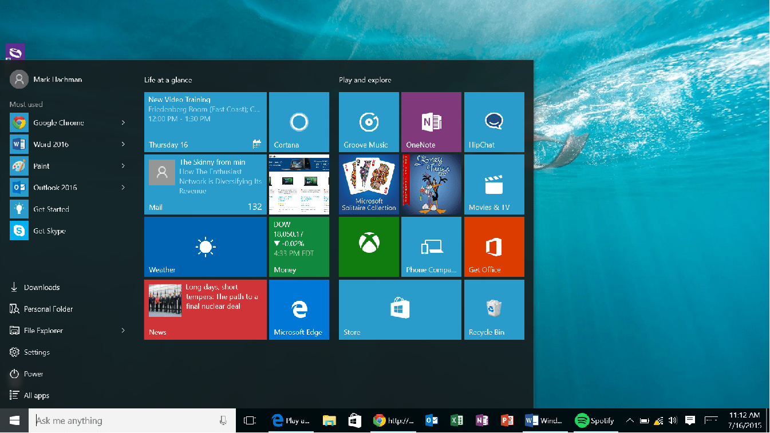The image size is (770, 433).
Task: Open the Xbox app tile
Action: point(368,247)
